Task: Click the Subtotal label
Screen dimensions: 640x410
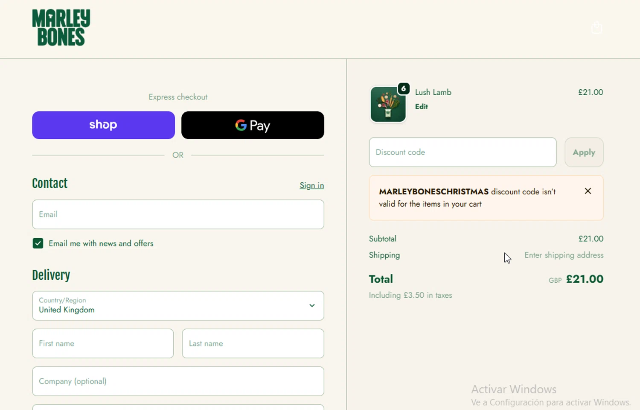Action: 383,239
